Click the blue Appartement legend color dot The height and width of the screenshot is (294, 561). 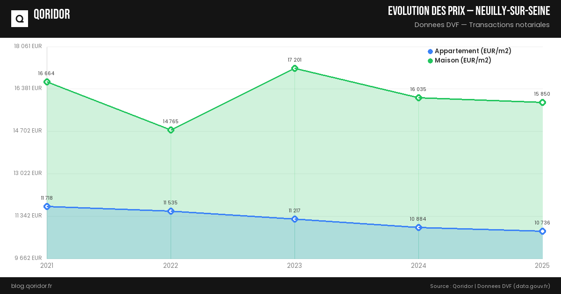click(x=430, y=51)
